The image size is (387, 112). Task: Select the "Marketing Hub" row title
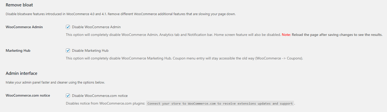pos(18,50)
